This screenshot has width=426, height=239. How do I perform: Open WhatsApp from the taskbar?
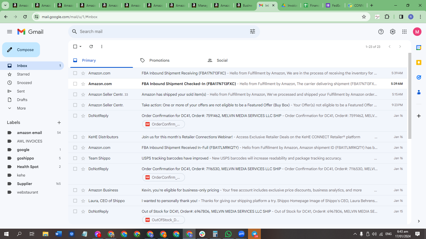tap(228, 234)
